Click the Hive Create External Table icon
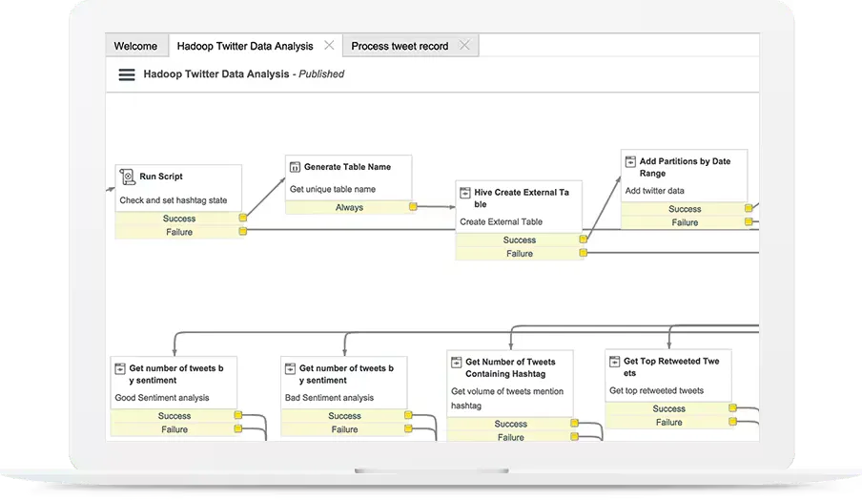 [464, 193]
